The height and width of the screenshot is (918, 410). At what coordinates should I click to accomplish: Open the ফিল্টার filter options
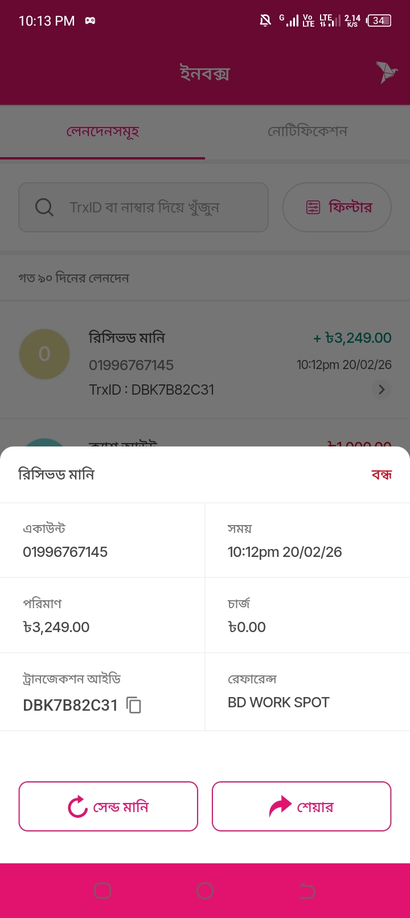point(337,207)
